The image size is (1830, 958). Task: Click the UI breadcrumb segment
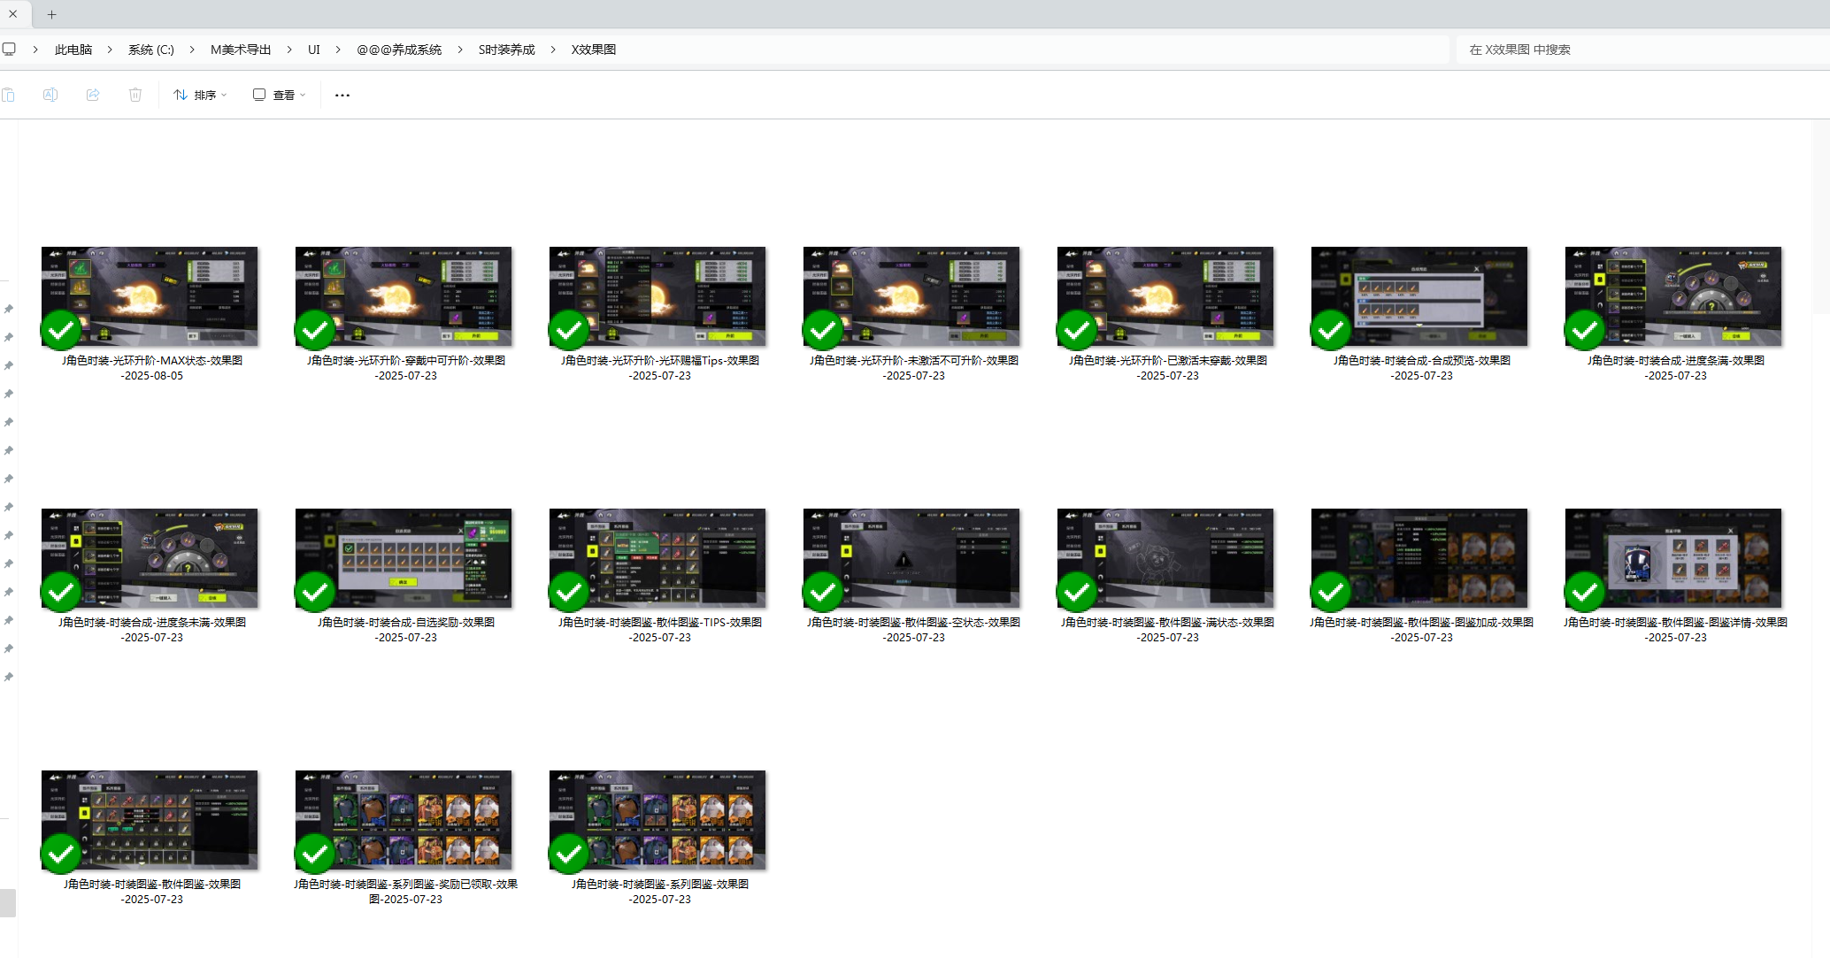pos(313,50)
